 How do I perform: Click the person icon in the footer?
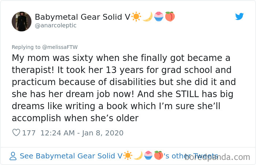[13, 156]
